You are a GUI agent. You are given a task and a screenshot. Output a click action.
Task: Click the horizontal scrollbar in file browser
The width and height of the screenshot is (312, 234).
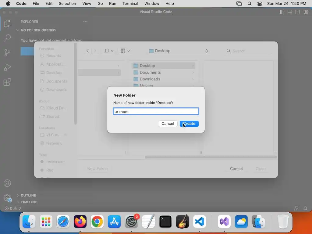(x=211, y=157)
